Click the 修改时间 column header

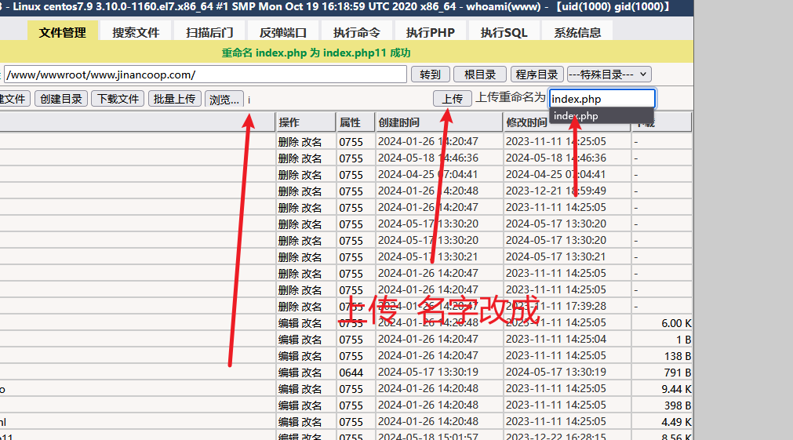click(526, 122)
